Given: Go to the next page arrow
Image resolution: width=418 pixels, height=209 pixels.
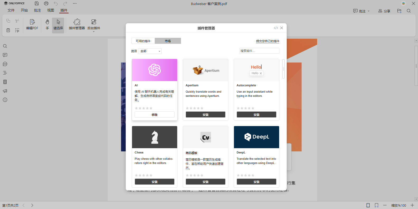Looking at the screenshot, I should (x=32, y=205).
